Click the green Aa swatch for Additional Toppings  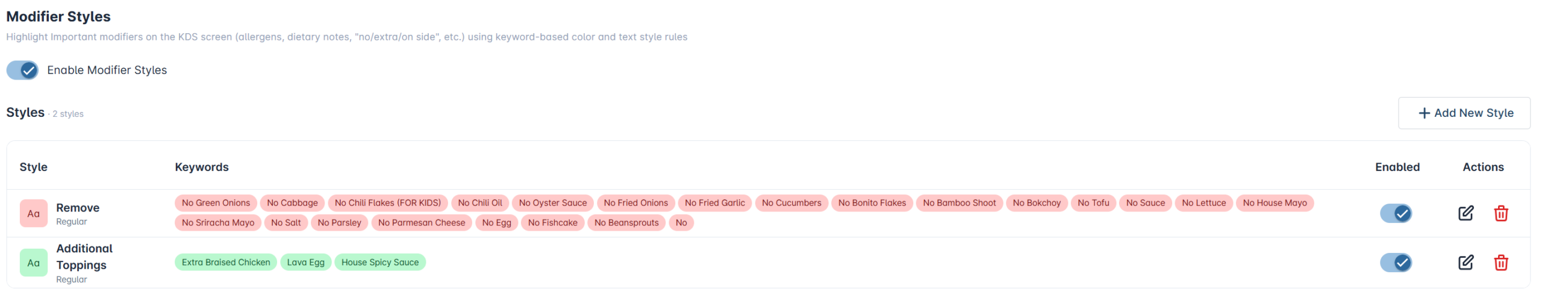tap(33, 263)
